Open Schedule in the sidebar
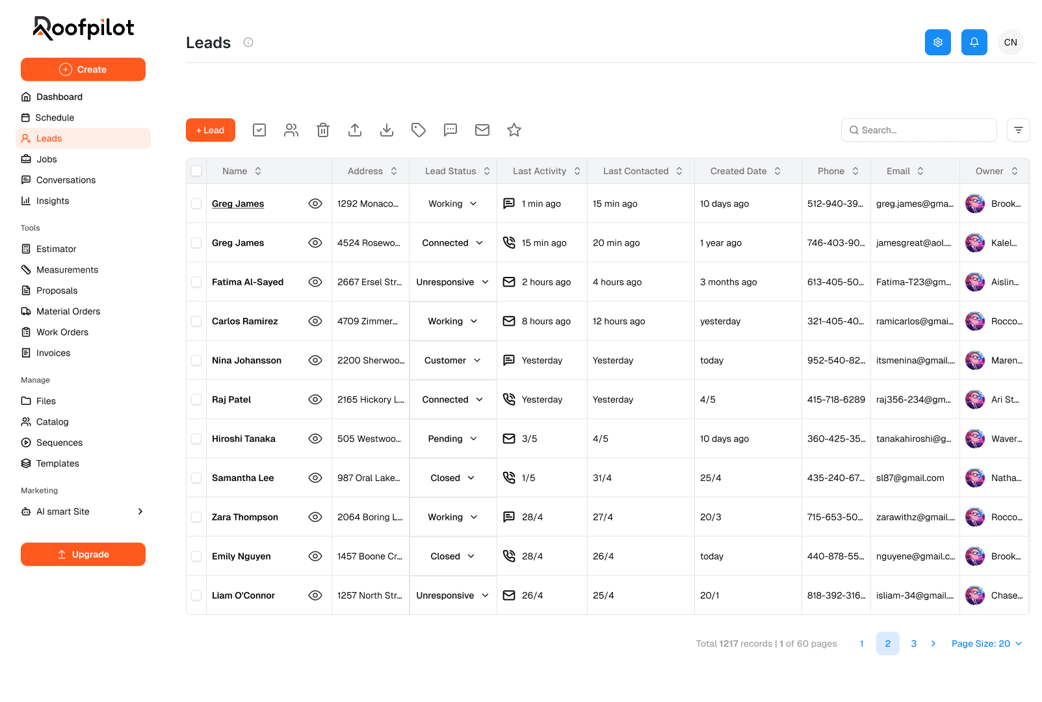The image size is (1042, 702). pos(83,118)
